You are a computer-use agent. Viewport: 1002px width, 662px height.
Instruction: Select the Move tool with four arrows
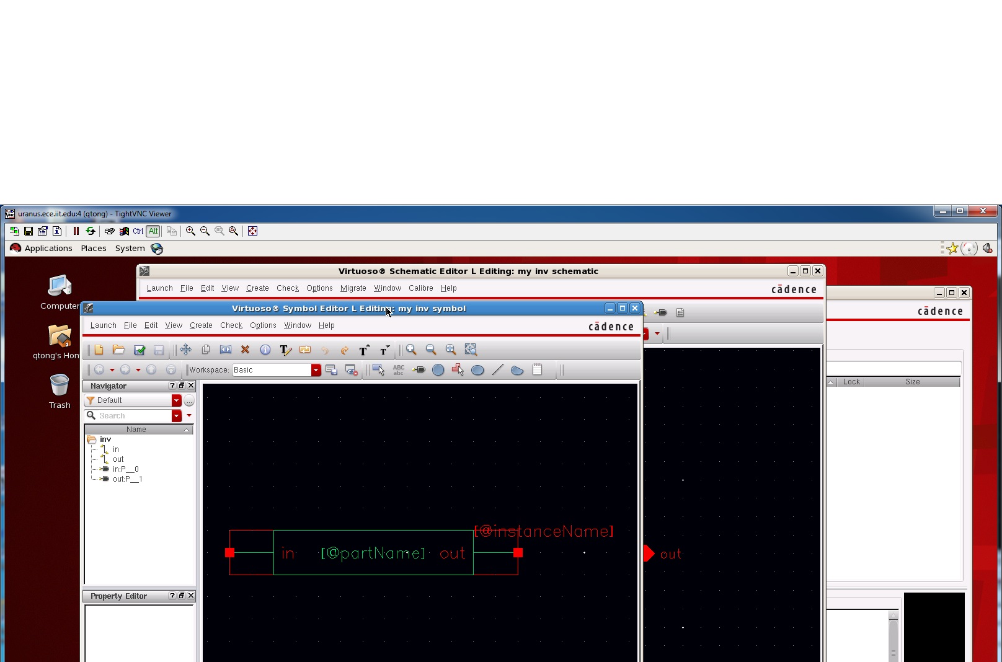pos(185,350)
